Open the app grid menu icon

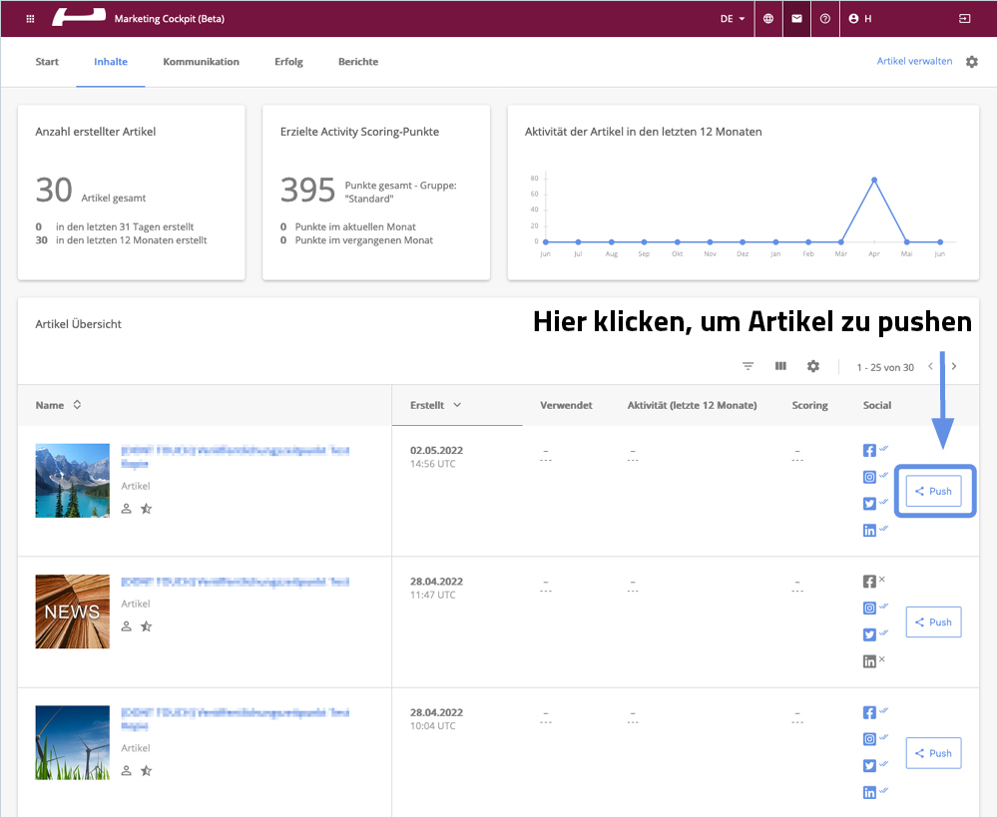pyautogui.click(x=30, y=18)
